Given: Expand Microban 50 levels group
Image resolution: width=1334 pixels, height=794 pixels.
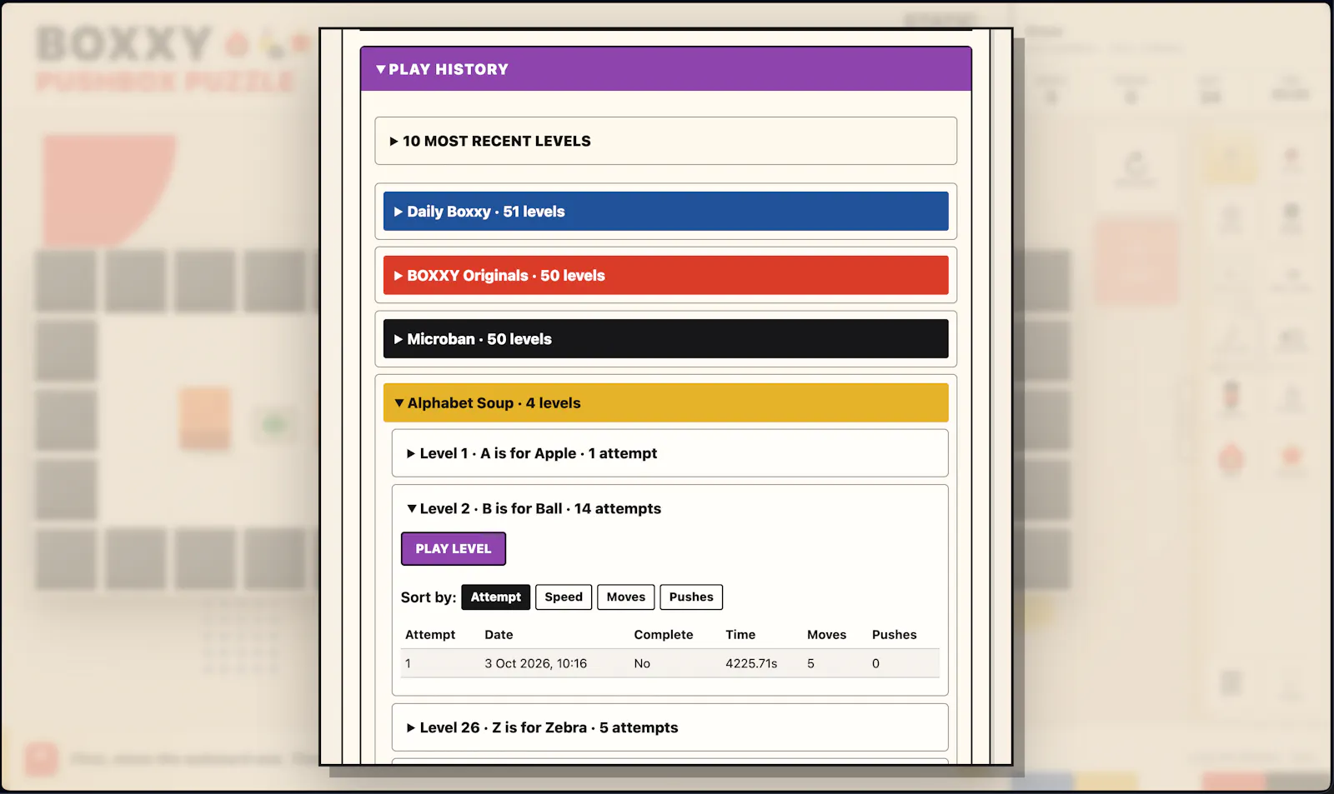Looking at the screenshot, I should click(x=665, y=339).
